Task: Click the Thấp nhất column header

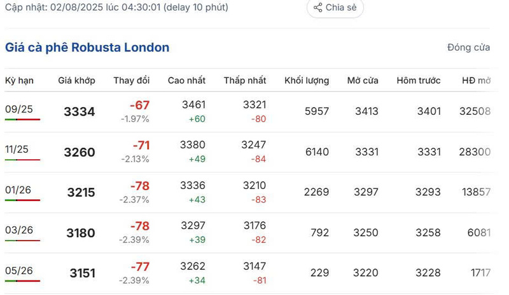Action: (245, 81)
